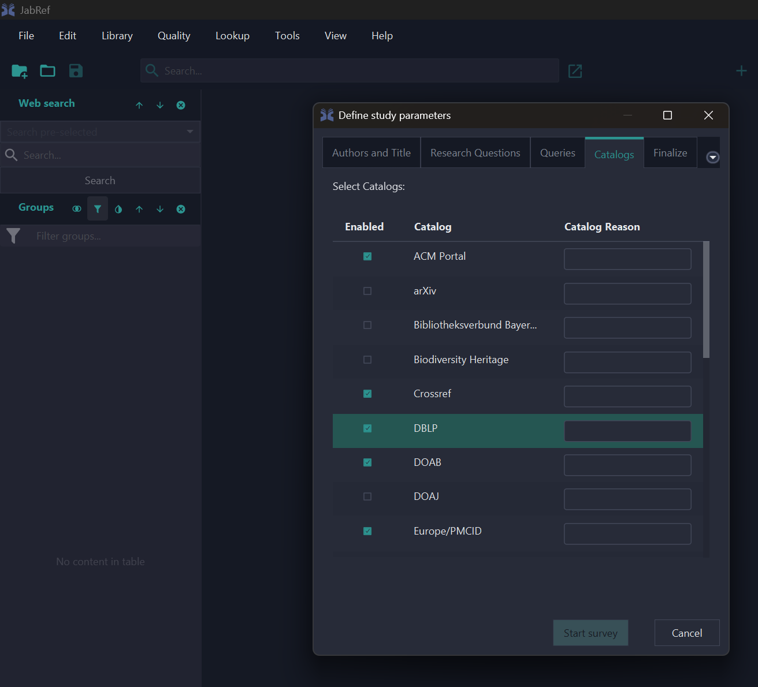Click the Web search Search button
This screenshot has width=758, height=687.
point(101,181)
